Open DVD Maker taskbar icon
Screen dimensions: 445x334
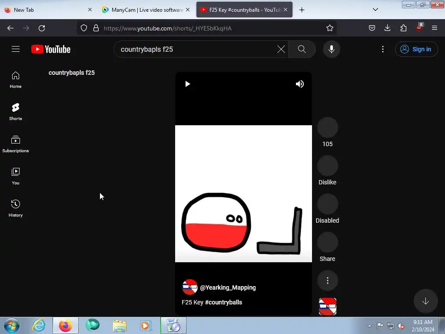tap(173, 325)
